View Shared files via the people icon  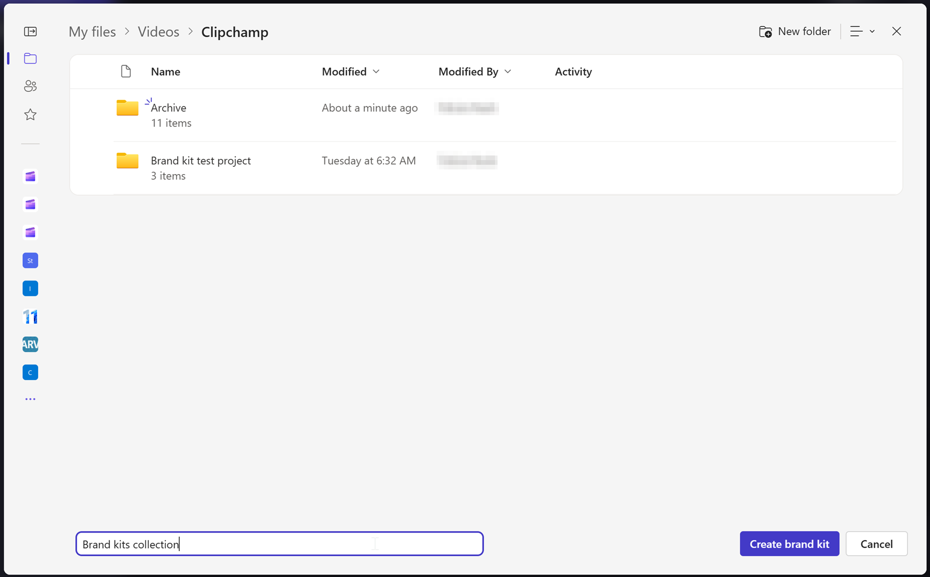click(x=30, y=86)
